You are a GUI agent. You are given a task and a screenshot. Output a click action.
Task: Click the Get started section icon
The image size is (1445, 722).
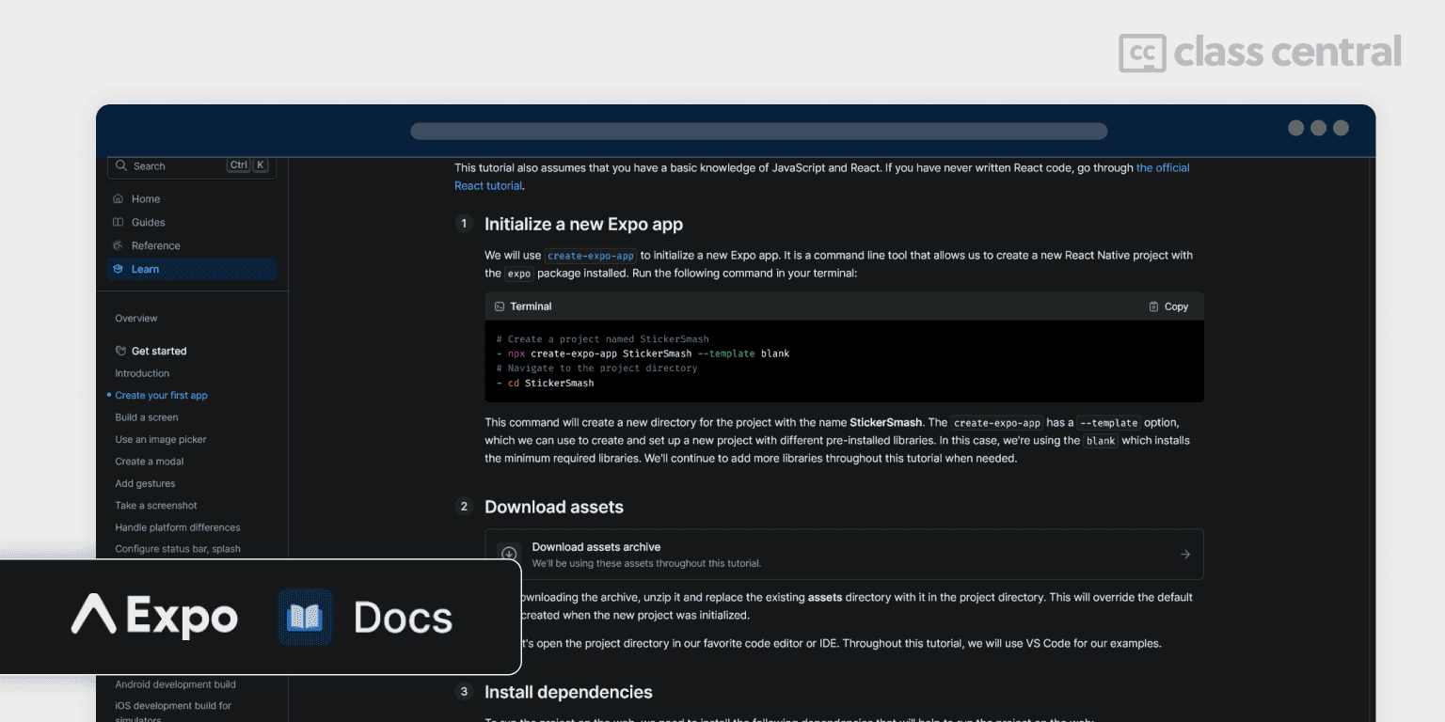point(120,352)
